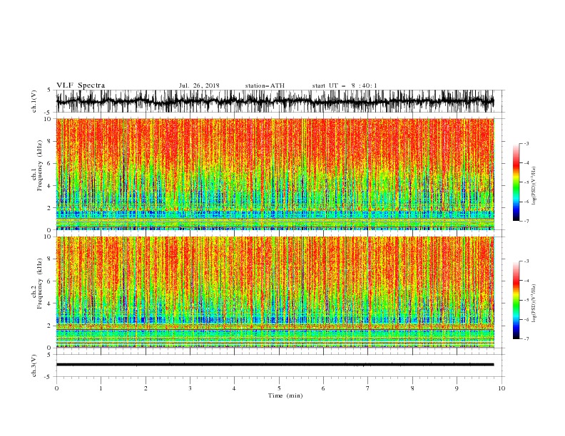Image resolution: width=565 pixels, height=436 pixels.
Task: Click the 'ch.3(V)' axis label
Action: tap(34, 365)
